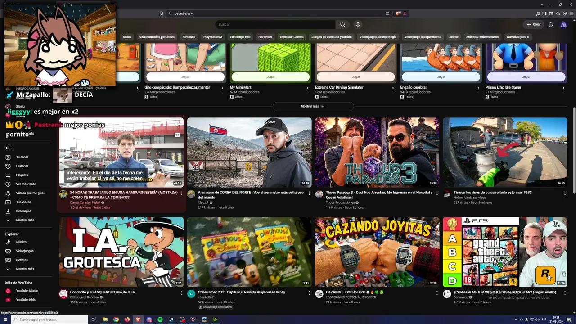576x324 pixels.
Task: Open the account avatar menu
Action: 563,24
